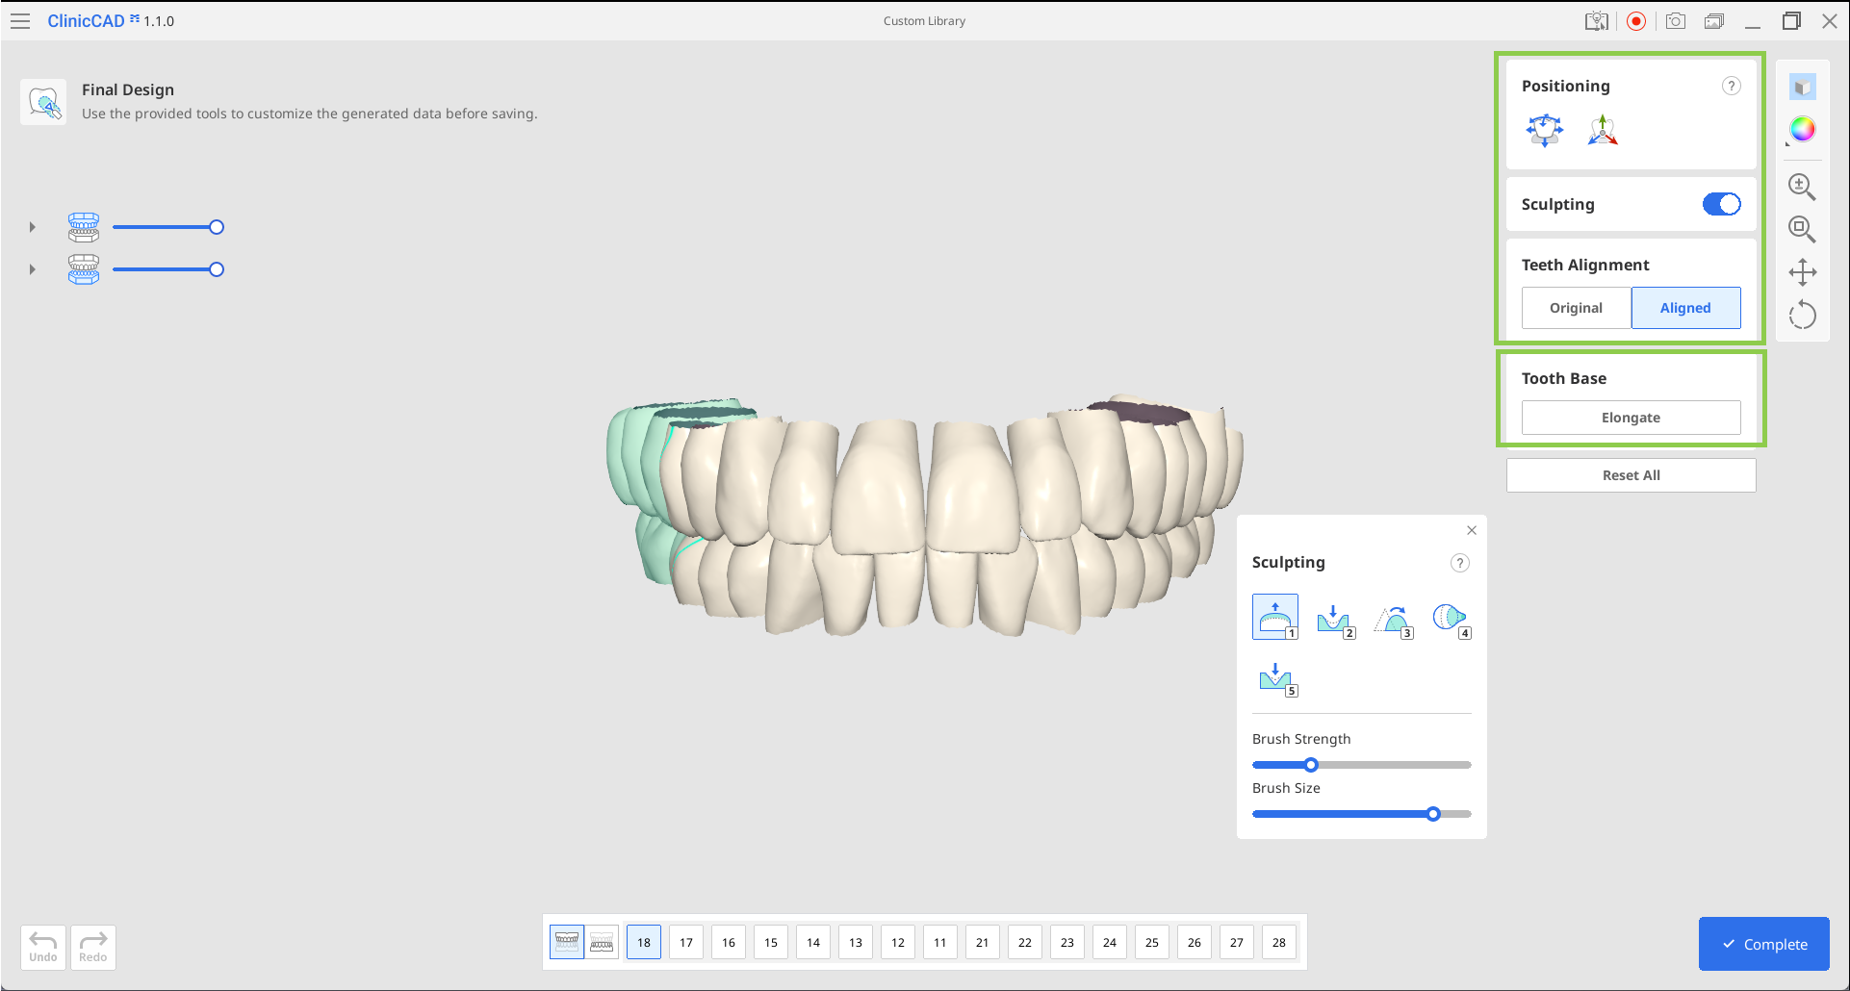Open the Sculpting panel help icon
The image size is (1850, 991).
[1459, 563]
